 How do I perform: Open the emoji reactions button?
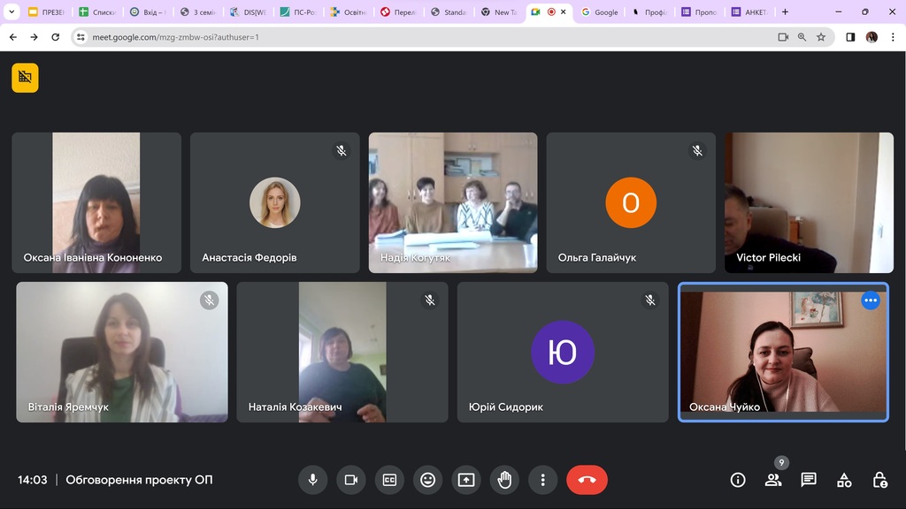[427, 480]
